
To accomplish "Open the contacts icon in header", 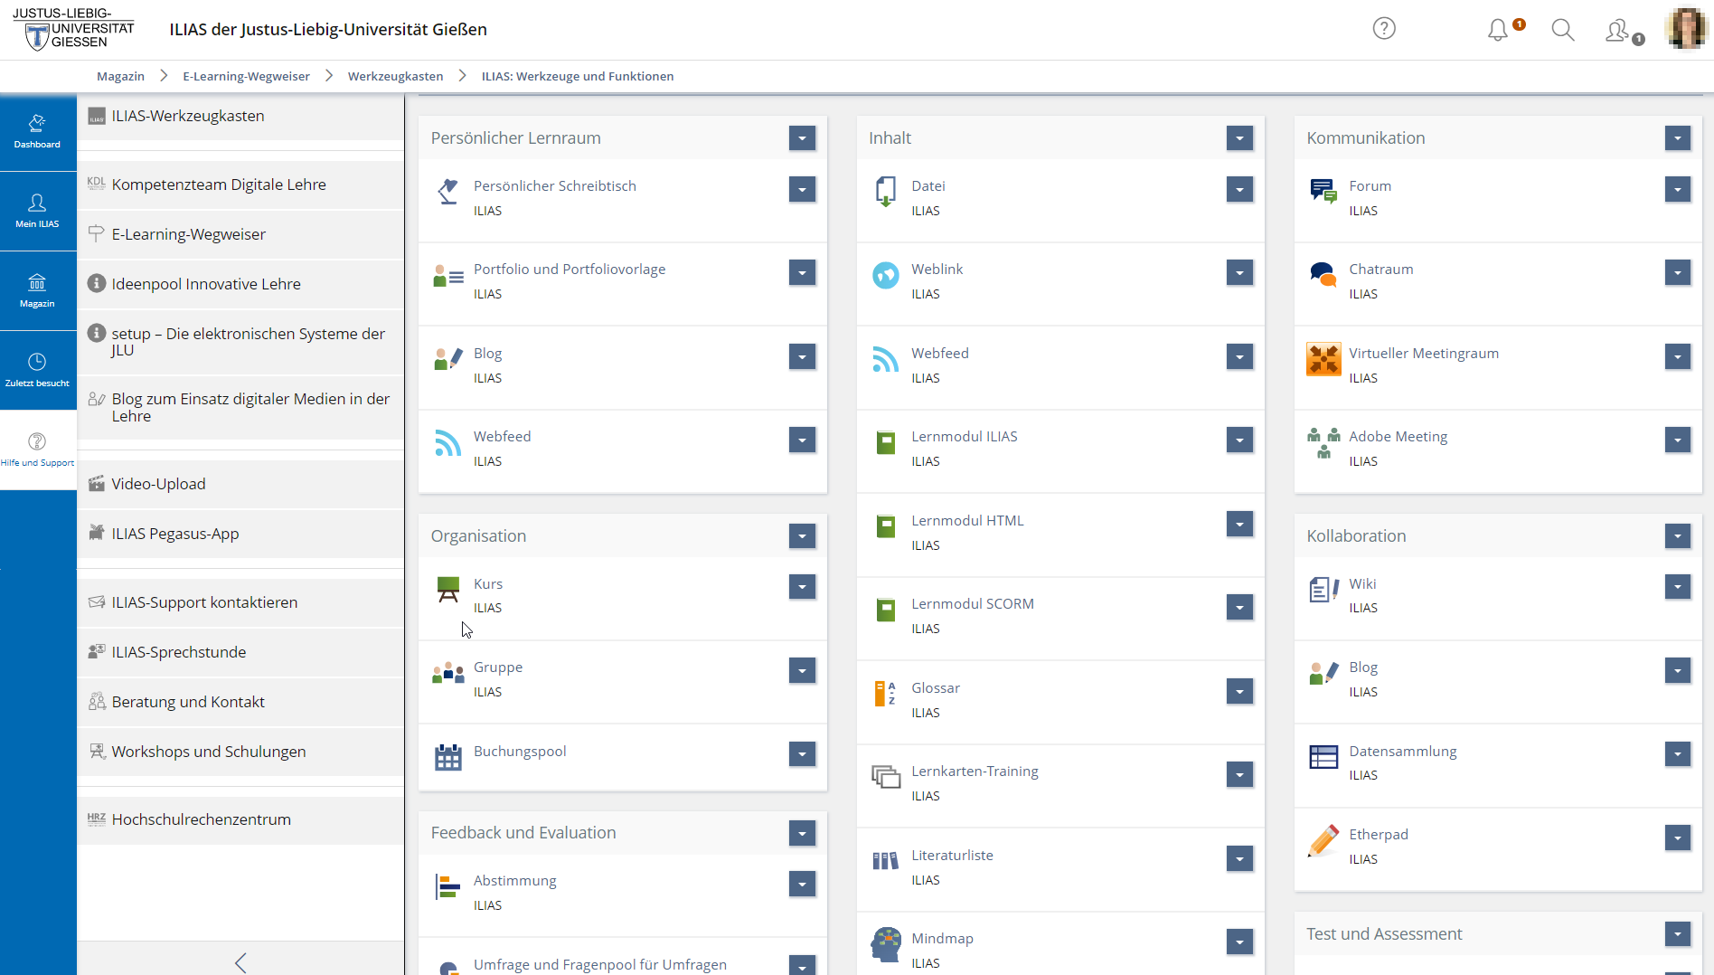I will [1617, 31].
